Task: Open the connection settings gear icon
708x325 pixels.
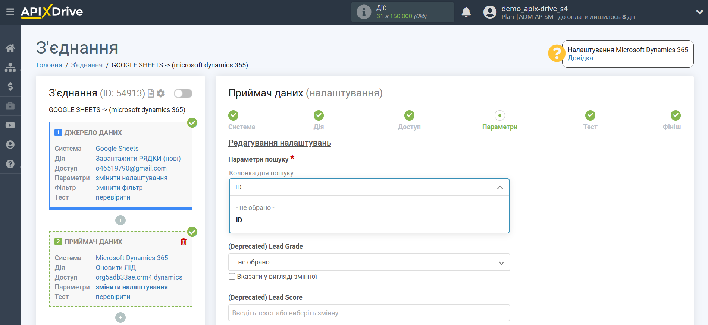Action: coord(161,93)
